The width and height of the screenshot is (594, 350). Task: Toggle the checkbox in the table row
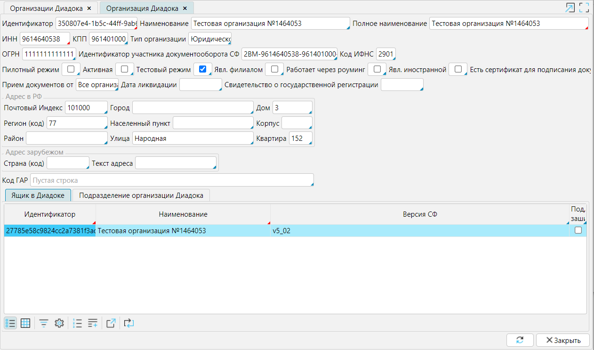[578, 230]
